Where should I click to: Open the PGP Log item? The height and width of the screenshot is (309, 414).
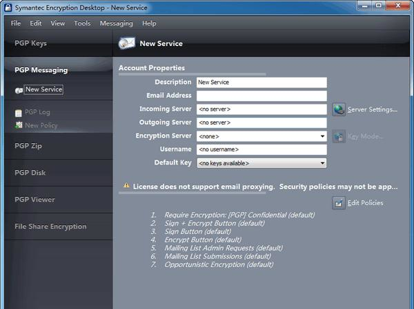pos(37,112)
